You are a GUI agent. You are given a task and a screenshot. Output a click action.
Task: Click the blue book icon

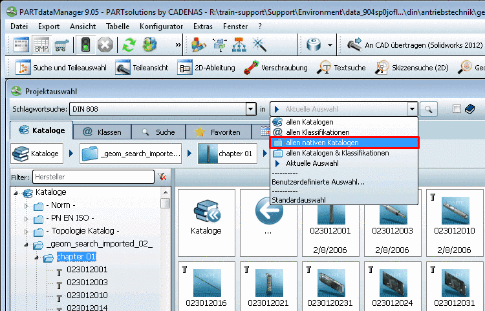[x=470, y=109]
